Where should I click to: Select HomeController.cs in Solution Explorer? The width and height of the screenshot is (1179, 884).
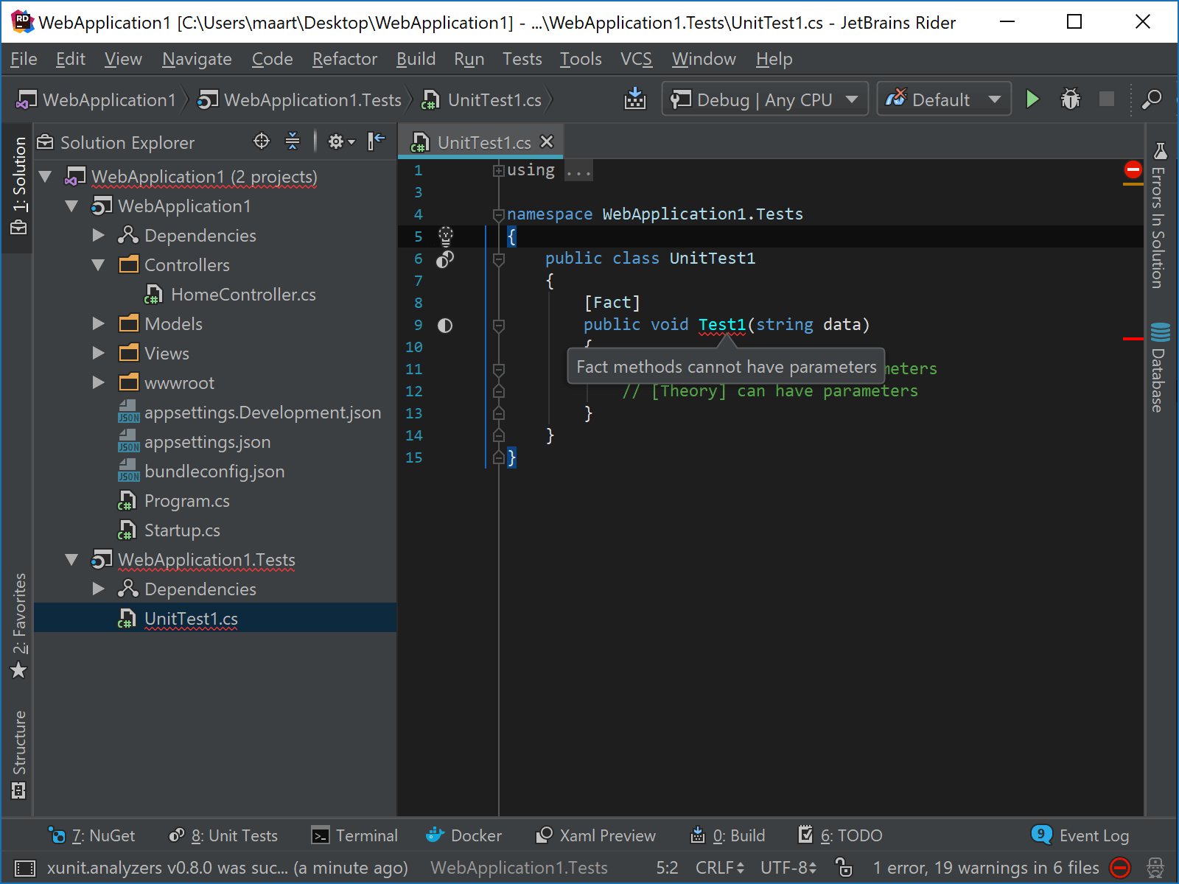tap(243, 295)
